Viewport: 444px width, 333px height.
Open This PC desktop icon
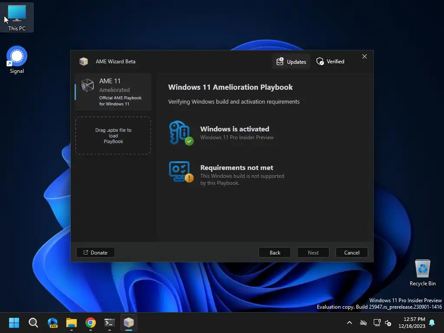click(17, 17)
